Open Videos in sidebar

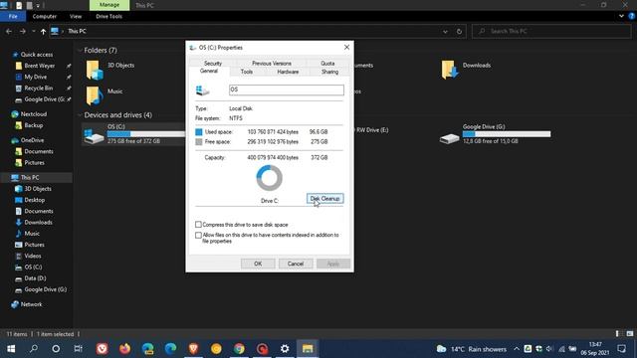(x=33, y=256)
